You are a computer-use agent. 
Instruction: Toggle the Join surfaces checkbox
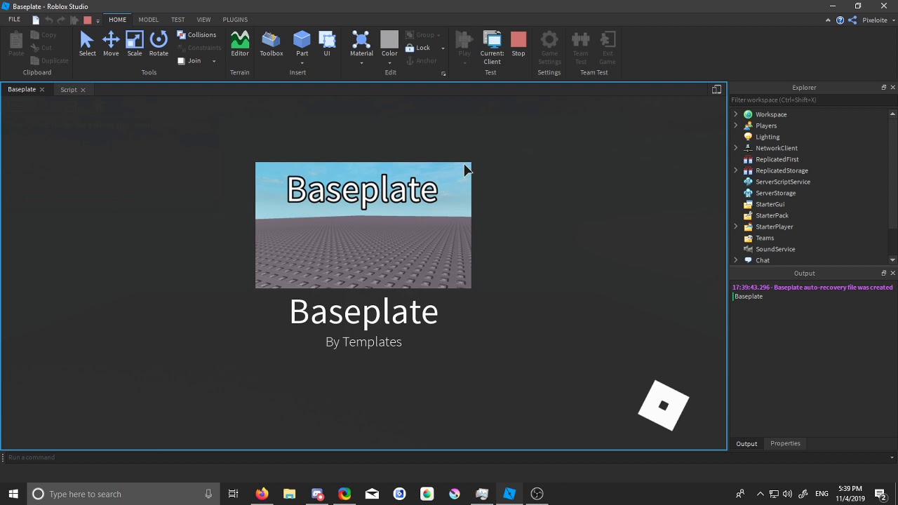tap(181, 61)
